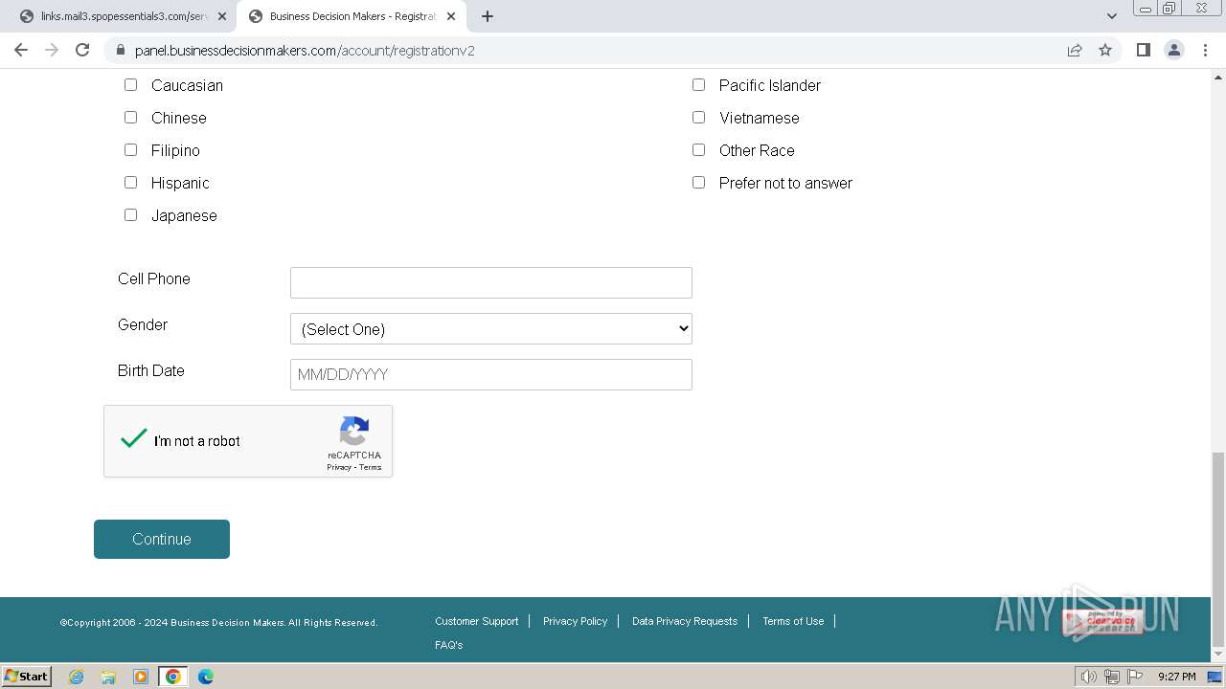Open the tab search chevron

coord(1111,16)
